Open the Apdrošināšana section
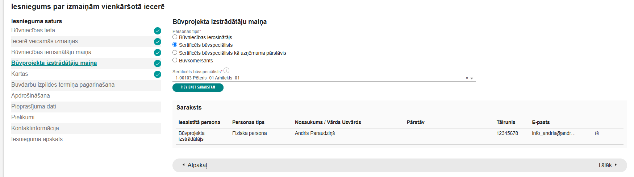 (x=31, y=96)
